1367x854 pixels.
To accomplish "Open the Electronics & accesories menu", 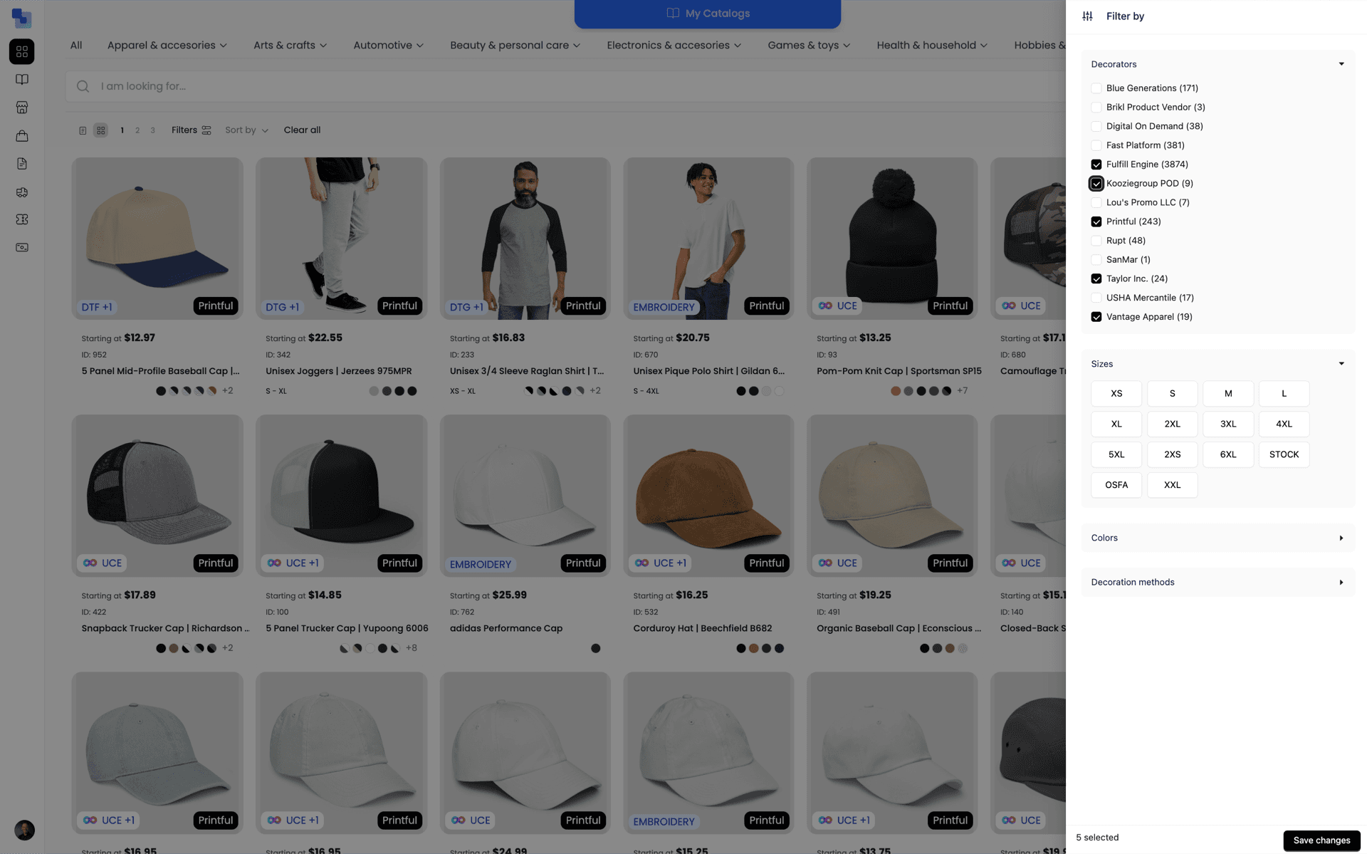I will 672,45.
